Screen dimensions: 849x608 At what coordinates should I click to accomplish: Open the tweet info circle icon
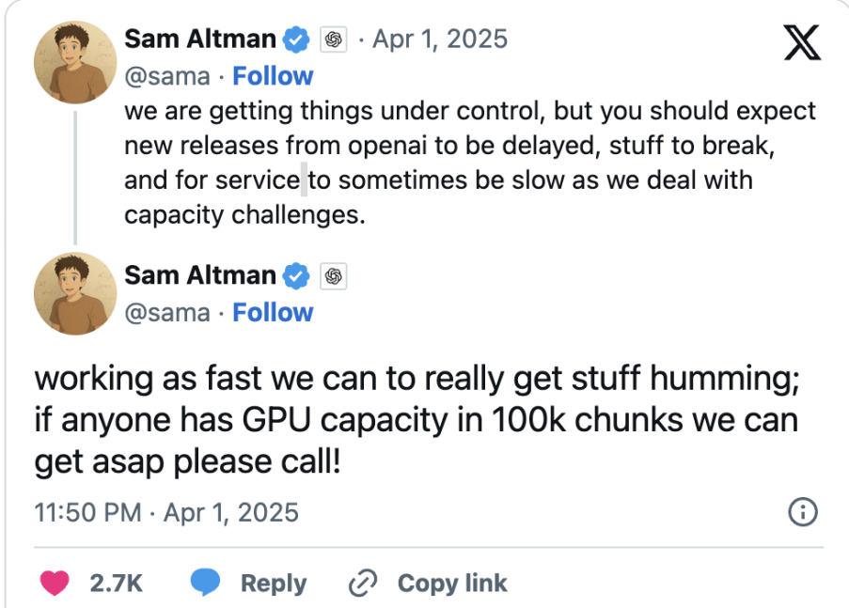(802, 512)
